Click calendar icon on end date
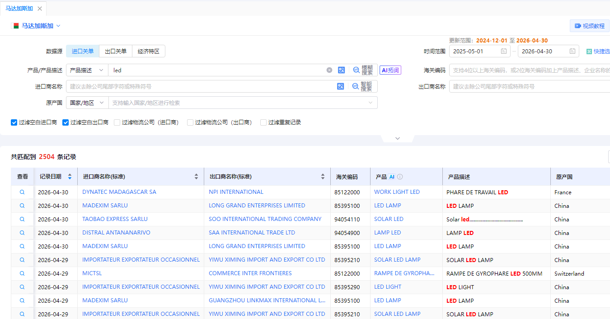This screenshot has width=610, height=319. 572,51
